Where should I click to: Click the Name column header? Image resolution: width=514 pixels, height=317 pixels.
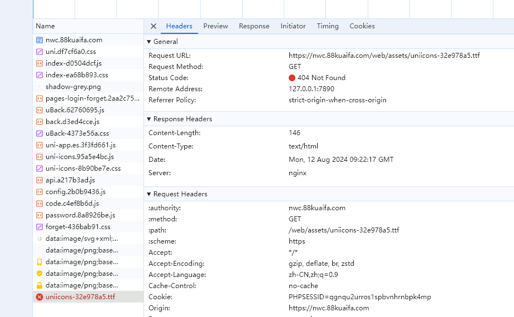click(45, 26)
